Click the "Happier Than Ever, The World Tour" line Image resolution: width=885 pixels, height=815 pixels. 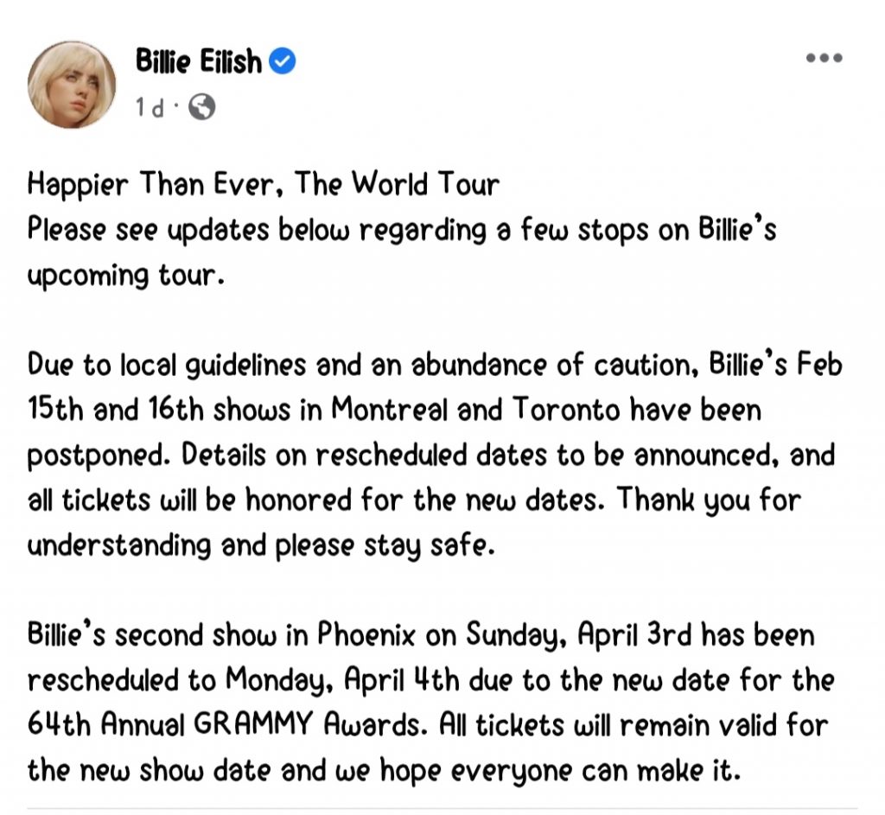pyautogui.click(x=264, y=185)
